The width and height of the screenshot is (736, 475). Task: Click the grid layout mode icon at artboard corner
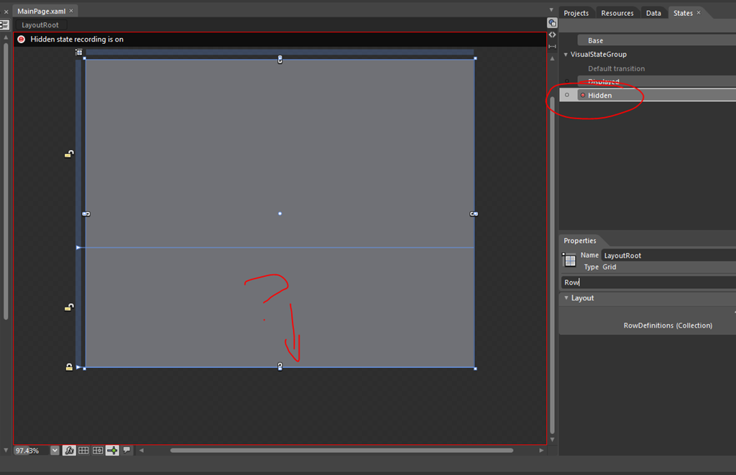pos(79,52)
